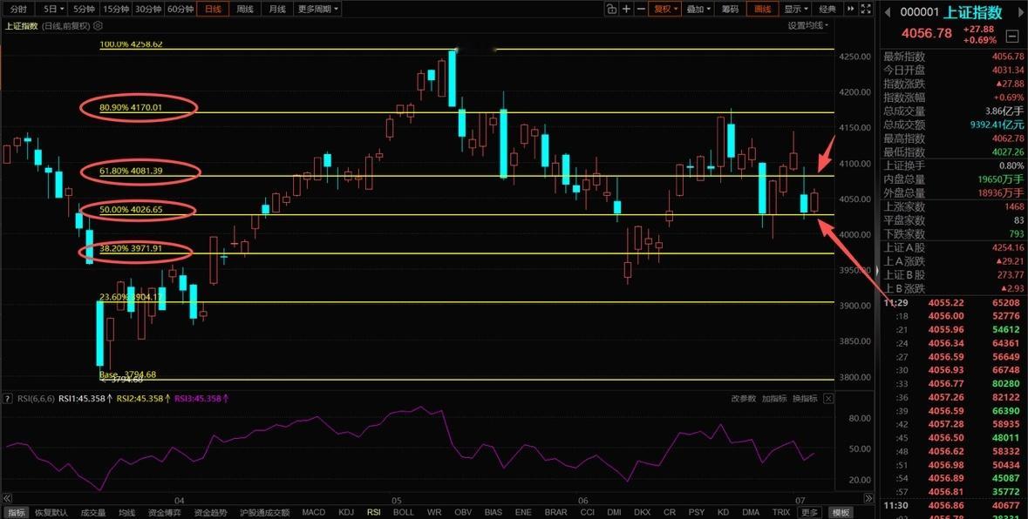The width and height of the screenshot is (1028, 519).
Task: Toggle 筹码 chip distribution view
Action: click(730, 10)
